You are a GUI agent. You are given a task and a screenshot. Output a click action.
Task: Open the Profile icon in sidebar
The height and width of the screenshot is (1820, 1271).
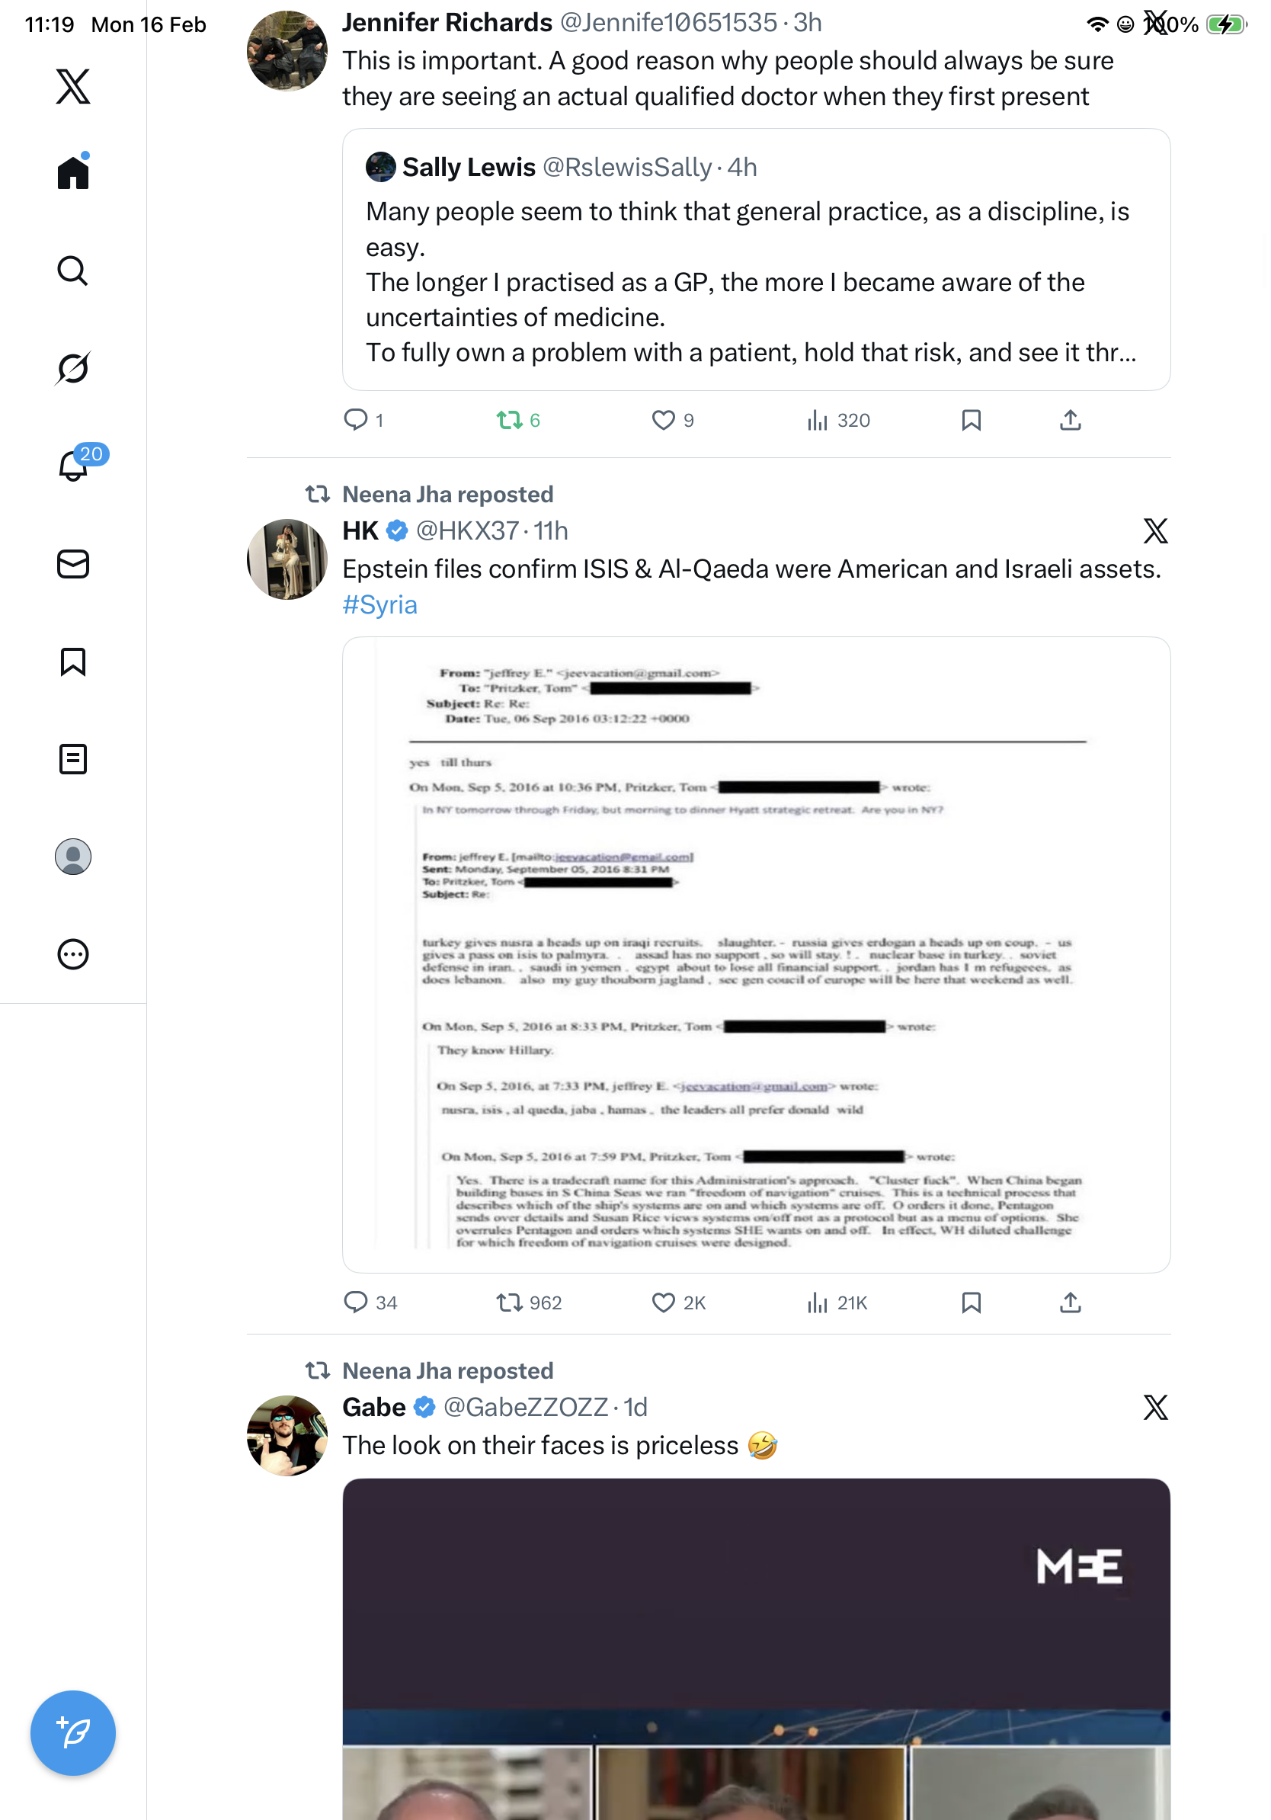point(73,857)
